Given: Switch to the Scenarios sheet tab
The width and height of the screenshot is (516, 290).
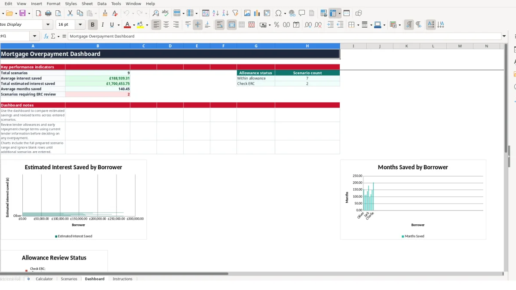Looking at the screenshot, I should click(69, 279).
